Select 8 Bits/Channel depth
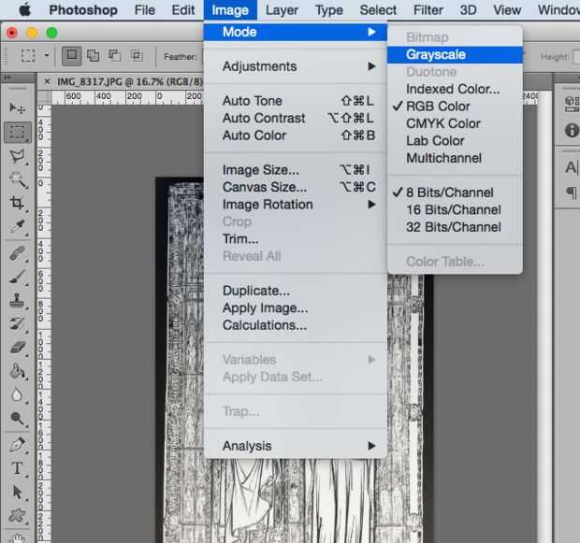Image resolution: width=580 pixels, height=543 pixels. pyautogui.click(x=455, y=193)
